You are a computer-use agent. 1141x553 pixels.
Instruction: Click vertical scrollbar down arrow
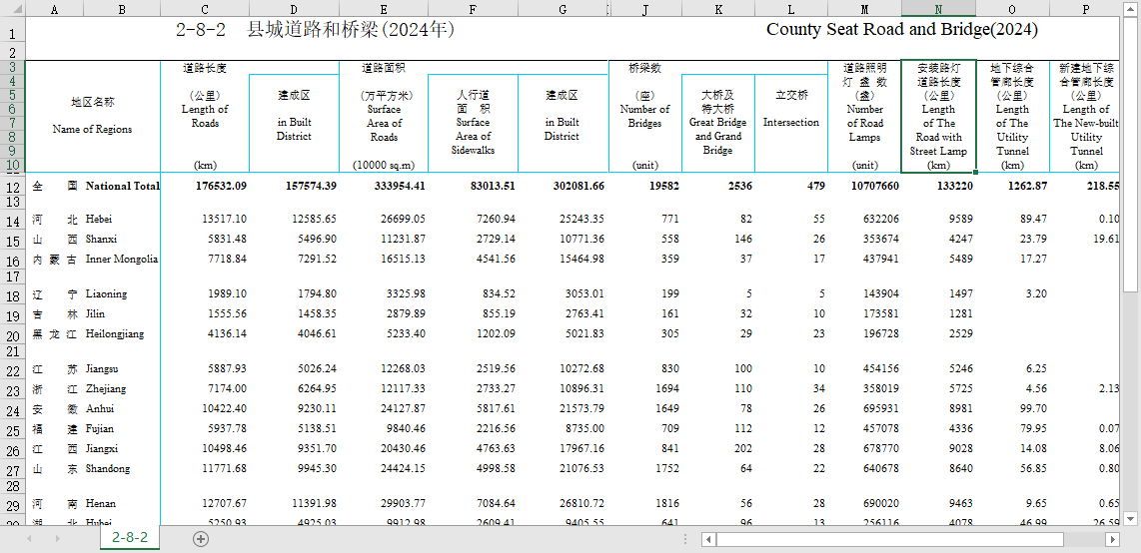pos(1132,518)
